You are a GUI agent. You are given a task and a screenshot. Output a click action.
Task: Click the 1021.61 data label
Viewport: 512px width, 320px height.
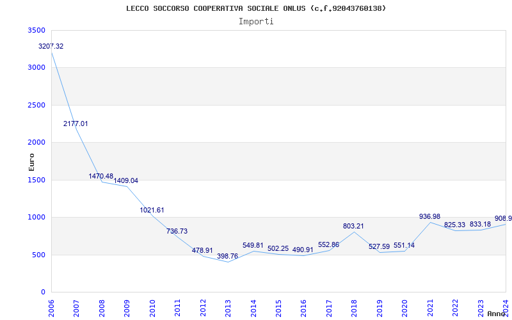pyautogui.click(x=152, y=211)
